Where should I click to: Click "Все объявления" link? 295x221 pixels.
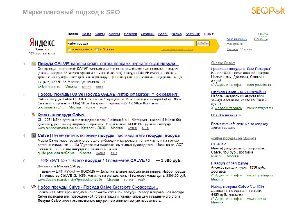(224, 115)
